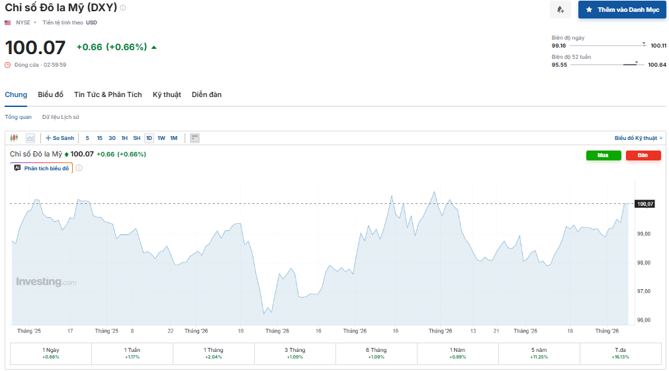
Task: Click the create alert bell icon
Action: tap(560, 9)
